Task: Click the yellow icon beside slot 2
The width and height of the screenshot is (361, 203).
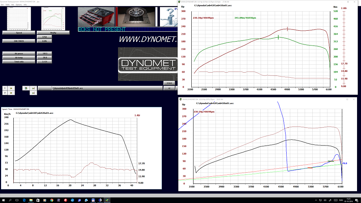Action: point(11,93)
